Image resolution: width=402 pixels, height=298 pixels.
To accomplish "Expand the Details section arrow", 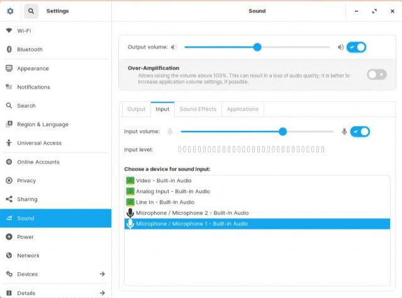I will pyautogui.click(x=102, y=293).
